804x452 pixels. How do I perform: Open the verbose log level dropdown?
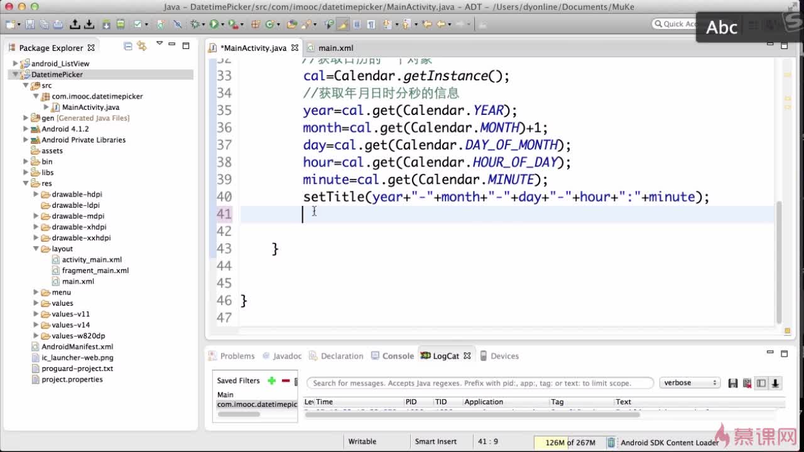coord(690,383)
